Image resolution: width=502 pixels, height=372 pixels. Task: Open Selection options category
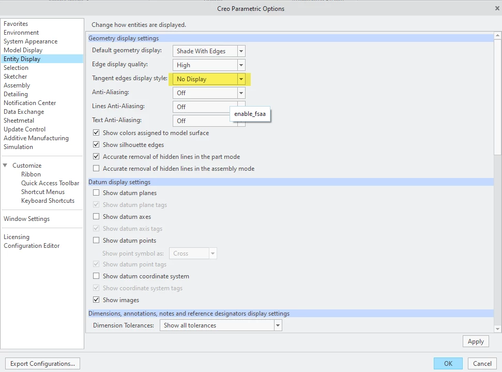coord(16,68)
